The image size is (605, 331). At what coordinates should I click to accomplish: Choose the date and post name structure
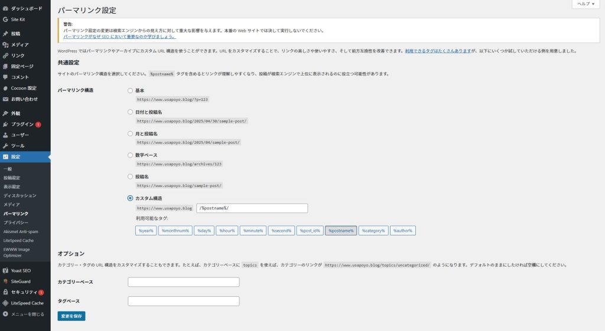tap(130, 112)
